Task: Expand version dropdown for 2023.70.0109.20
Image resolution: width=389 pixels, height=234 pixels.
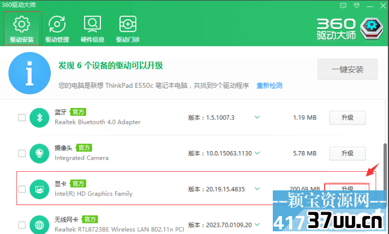Action: 258,225
